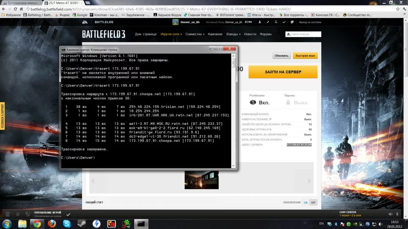Screen dimensions: 408x229
Task: Expand the 'Взводы' dropdown menu
Action: [x=233, y=34]
